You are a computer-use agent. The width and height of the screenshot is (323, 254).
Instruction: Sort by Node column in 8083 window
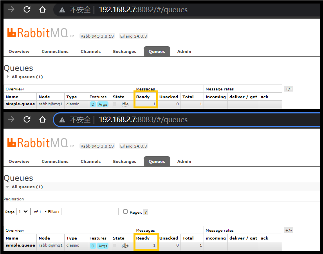(x=44, y=238)
